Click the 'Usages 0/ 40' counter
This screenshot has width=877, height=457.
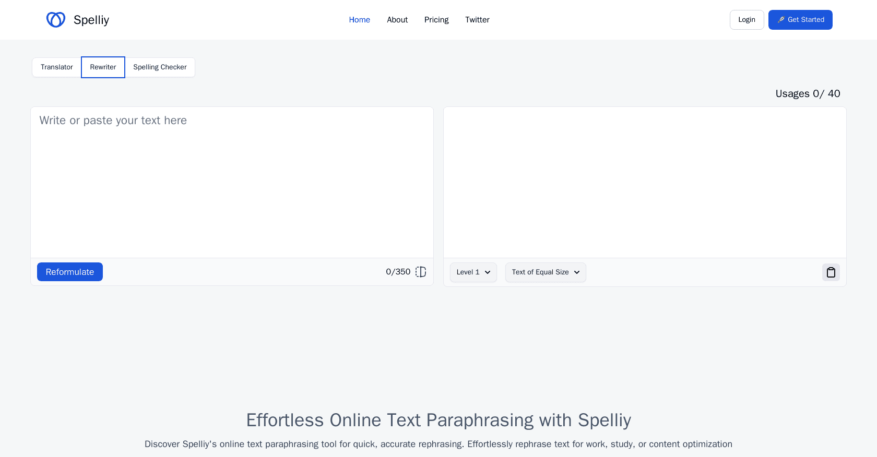(808, 94)
